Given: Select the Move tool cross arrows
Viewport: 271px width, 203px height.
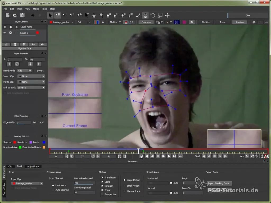Looking at the screenshot, I should point(167,15).
